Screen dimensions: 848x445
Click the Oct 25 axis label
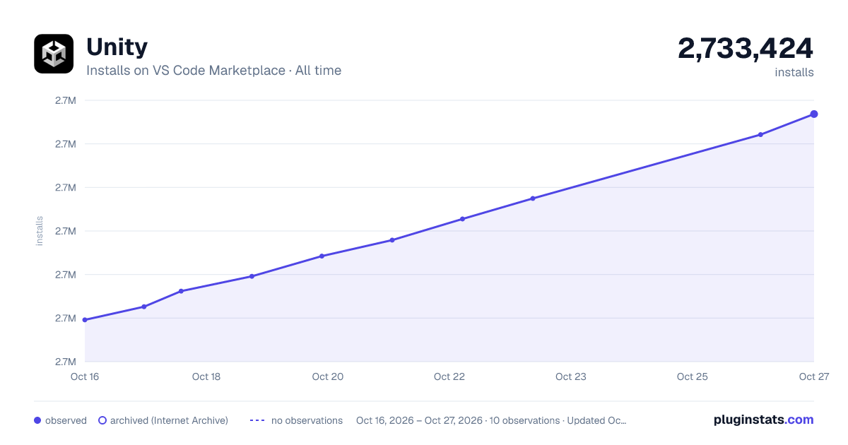coord(693,376)
